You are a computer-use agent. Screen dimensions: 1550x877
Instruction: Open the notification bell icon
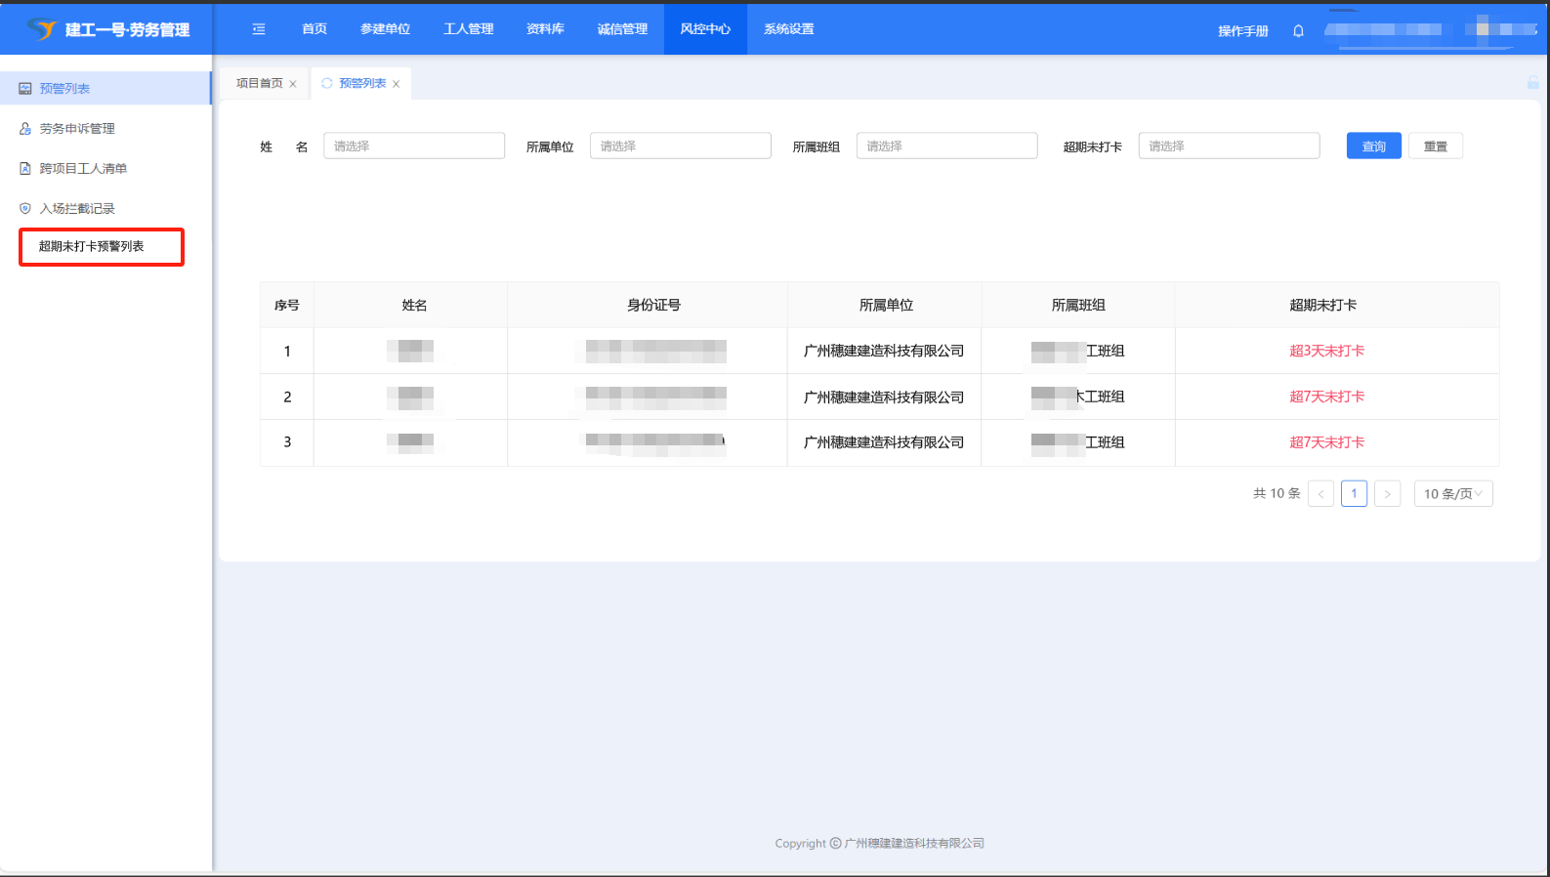(x=1298, y=31)
